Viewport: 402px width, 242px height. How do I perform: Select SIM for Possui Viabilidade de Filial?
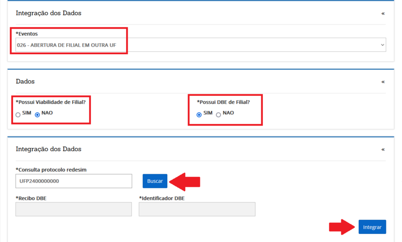tap(18, 114)
